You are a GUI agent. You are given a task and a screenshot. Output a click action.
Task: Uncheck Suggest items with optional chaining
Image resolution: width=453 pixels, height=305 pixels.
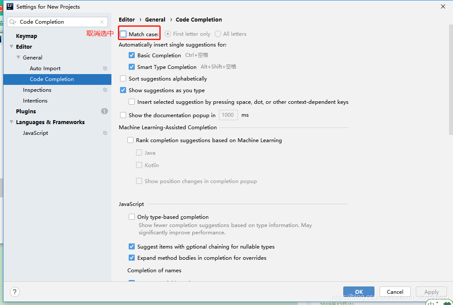132,246
